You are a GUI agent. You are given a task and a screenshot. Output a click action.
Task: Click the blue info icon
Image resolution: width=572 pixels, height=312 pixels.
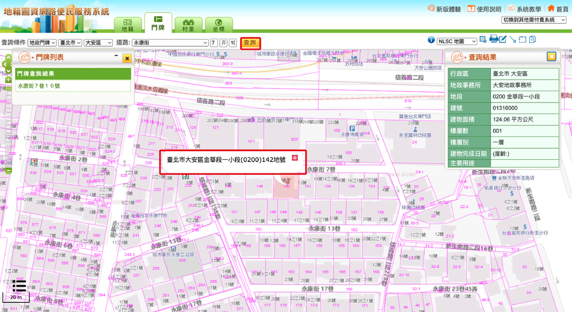[431, 40]
